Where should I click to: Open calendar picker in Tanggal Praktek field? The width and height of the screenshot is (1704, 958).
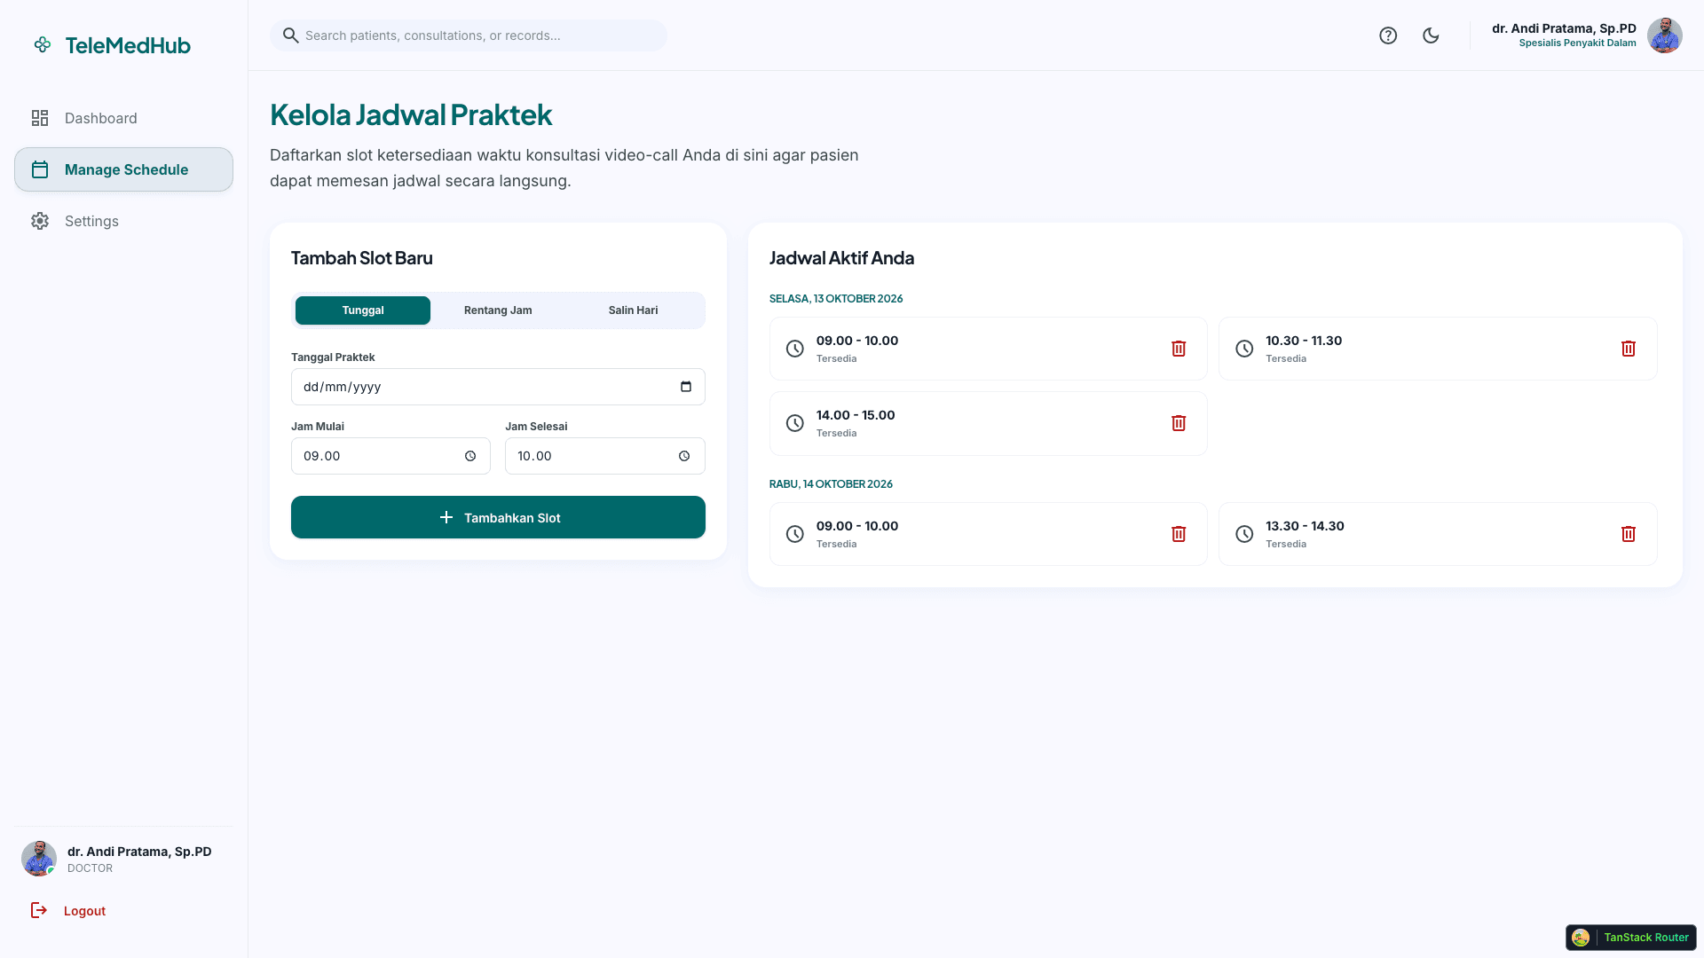(685, 387)
